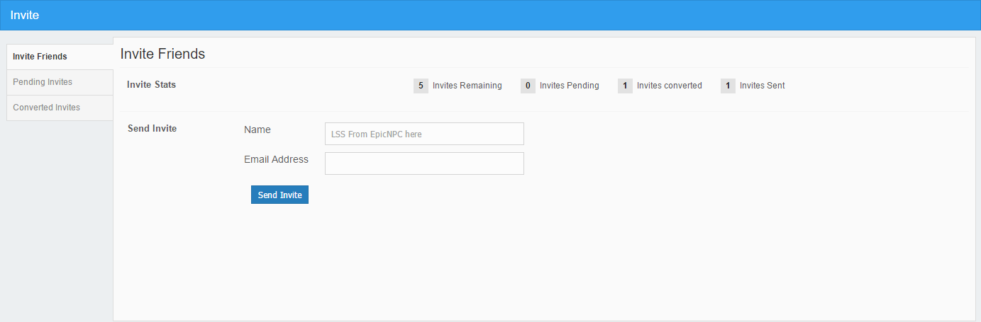The width and height of the screenshot is (981, 322).
Task: Click the 1 Invites converted badge
Action: pos(625,86)
